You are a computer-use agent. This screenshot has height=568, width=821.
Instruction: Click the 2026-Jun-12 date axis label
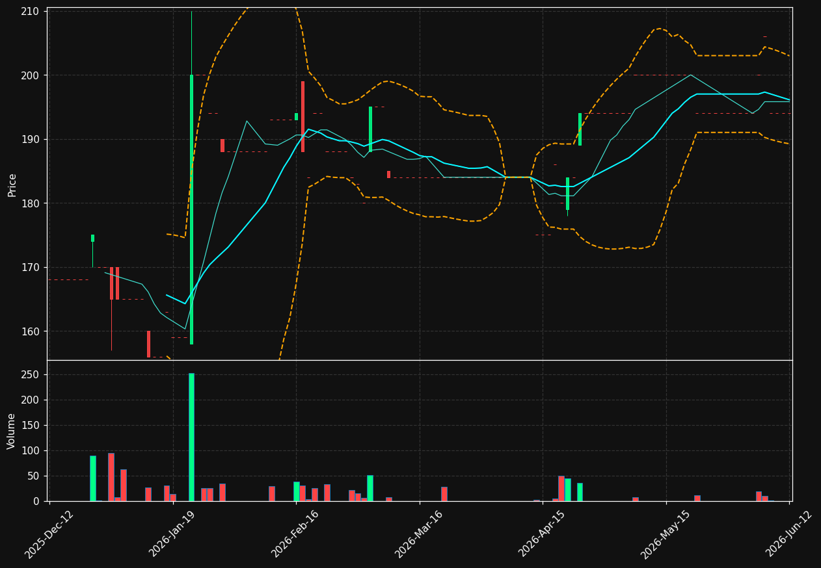click(x=788, y=534)
